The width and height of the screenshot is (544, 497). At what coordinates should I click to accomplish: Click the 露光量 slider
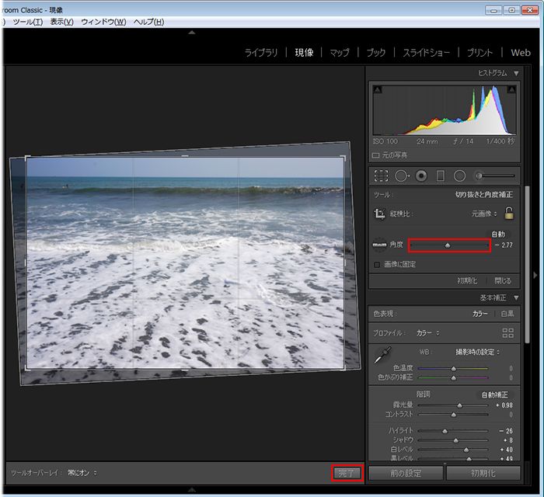tap(453, 405)
